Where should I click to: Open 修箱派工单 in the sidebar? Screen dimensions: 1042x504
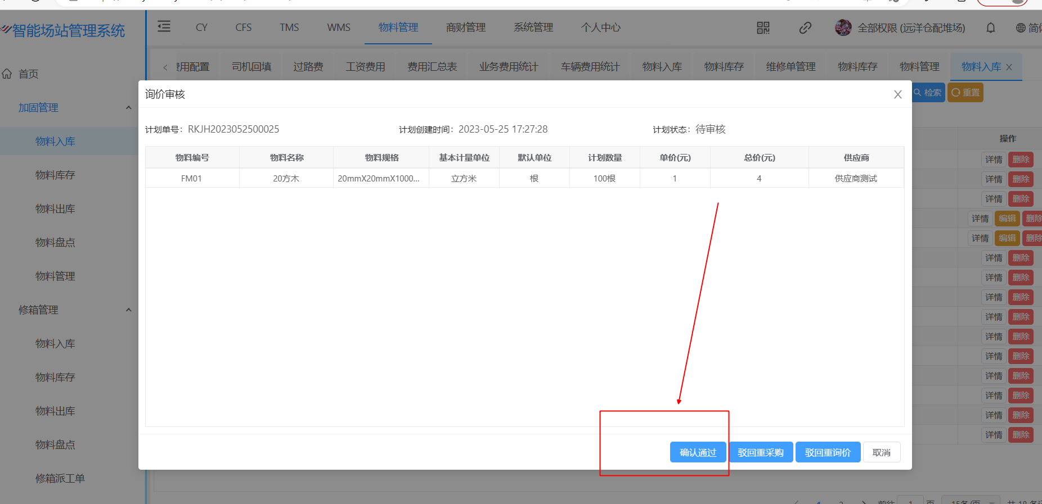tap(60, 478)
